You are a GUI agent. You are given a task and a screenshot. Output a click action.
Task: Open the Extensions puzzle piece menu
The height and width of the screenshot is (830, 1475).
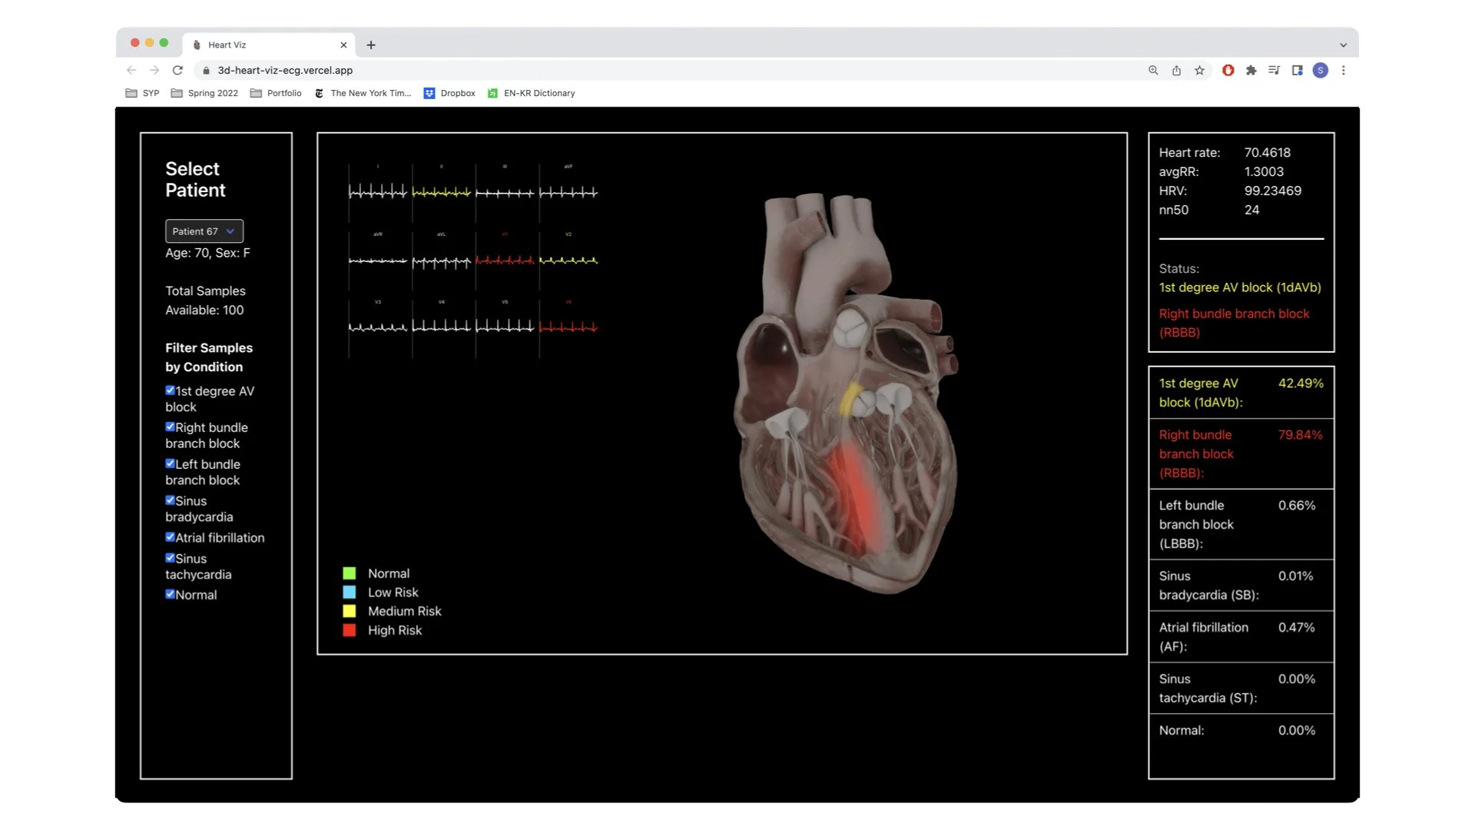tap(1251, 70)
